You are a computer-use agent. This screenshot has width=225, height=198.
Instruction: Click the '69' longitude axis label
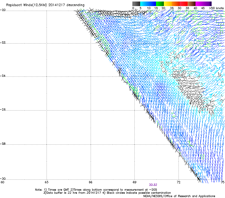point(134,182)
